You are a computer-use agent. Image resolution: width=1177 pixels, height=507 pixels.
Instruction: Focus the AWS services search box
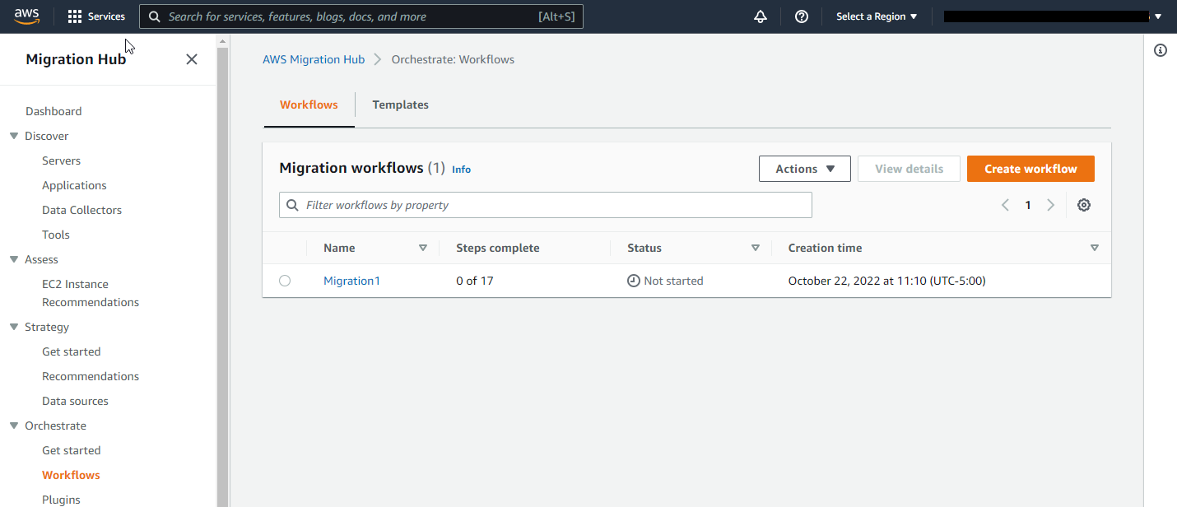(x=361, y=16)
